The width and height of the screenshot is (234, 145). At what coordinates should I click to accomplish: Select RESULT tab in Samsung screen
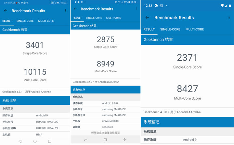pos(77,18)
